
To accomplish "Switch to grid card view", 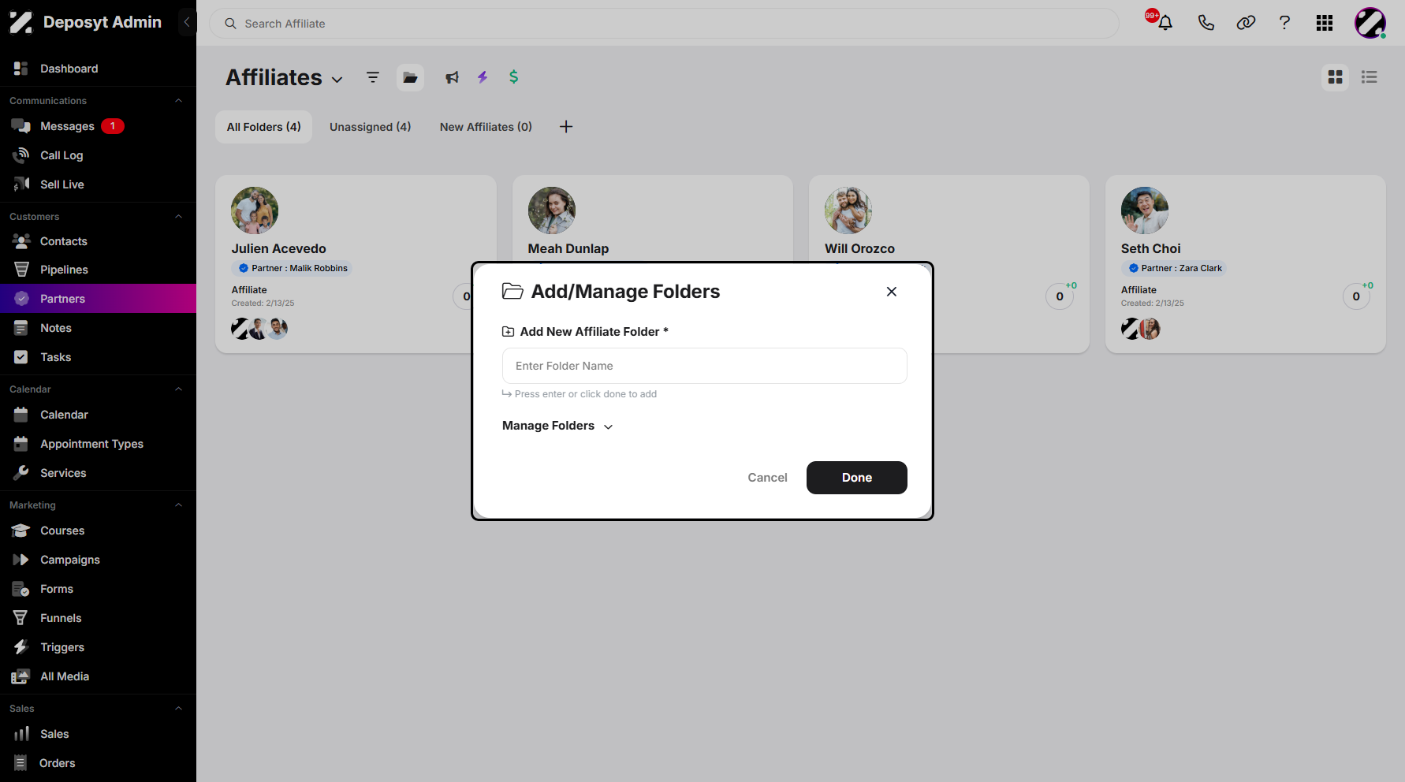I will click(x=1335, y=77).
